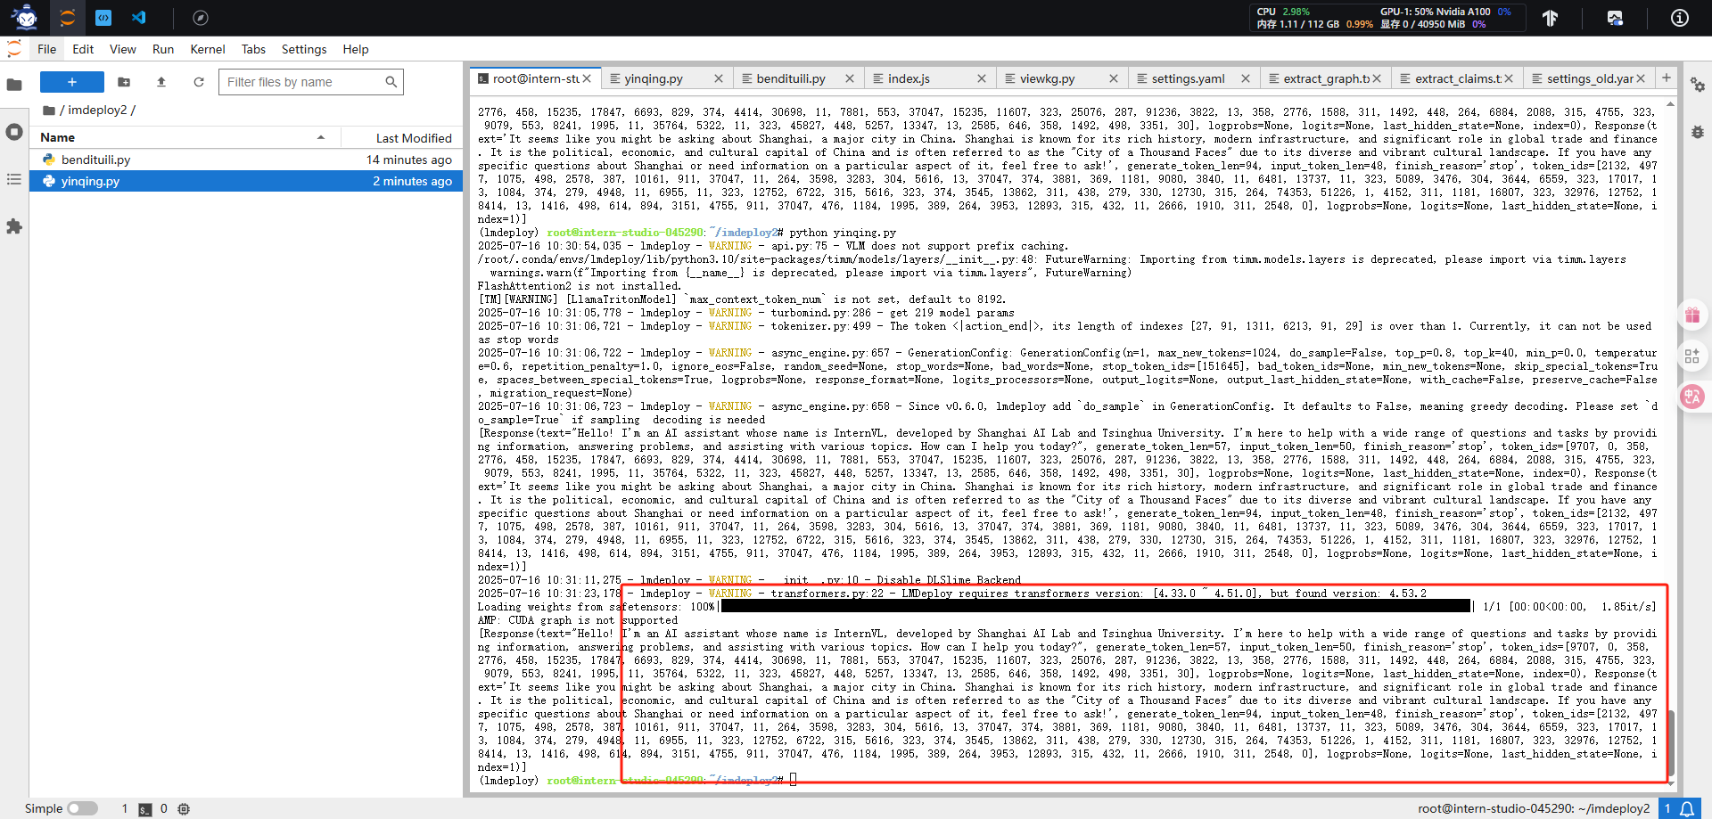
Task: Open the Settings menu
Action: click(304, 49)
